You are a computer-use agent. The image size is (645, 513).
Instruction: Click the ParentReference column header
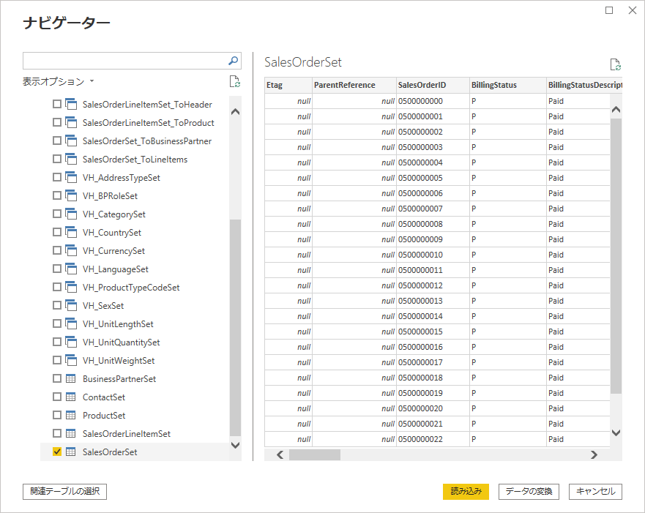[x=354, y=85]
